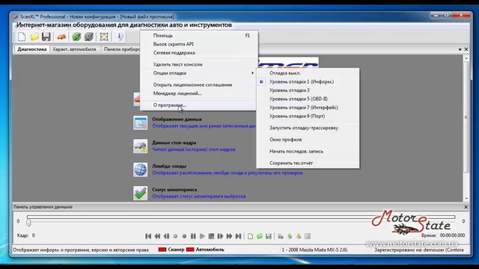The width and height of the screenshot is (479, 269).
Task: Click the vertical scrollbar down arrow
Action: 466,199
